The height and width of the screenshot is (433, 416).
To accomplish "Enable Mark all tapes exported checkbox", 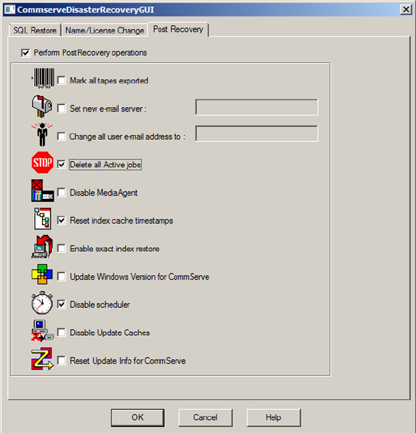I will pyautogui.click(x=61, y=80).
